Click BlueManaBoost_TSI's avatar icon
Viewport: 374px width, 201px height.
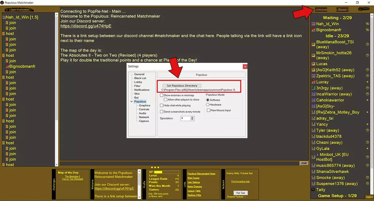[313, 44]
